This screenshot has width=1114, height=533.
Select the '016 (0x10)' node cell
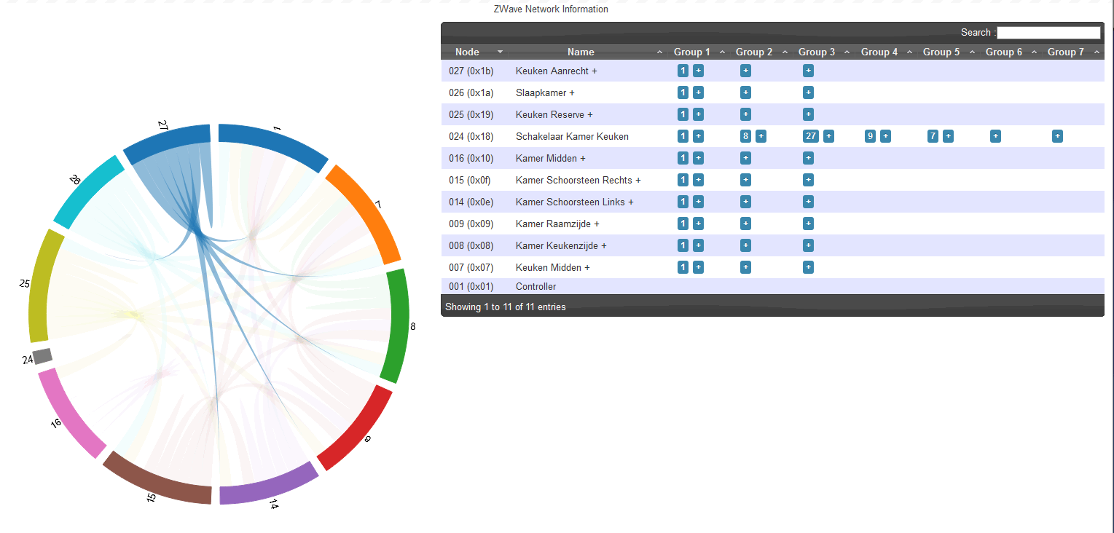tap(471, 158)
